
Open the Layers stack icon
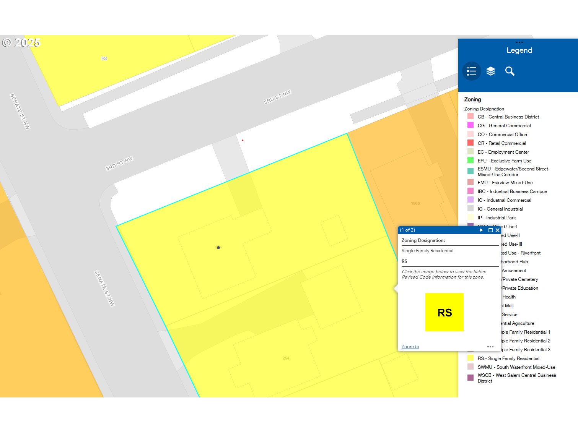[491, 71]
